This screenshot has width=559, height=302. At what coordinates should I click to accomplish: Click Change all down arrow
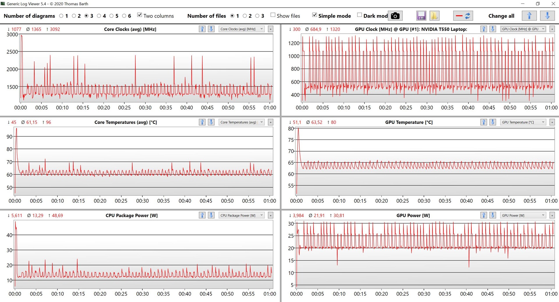(x=547, y=16)
